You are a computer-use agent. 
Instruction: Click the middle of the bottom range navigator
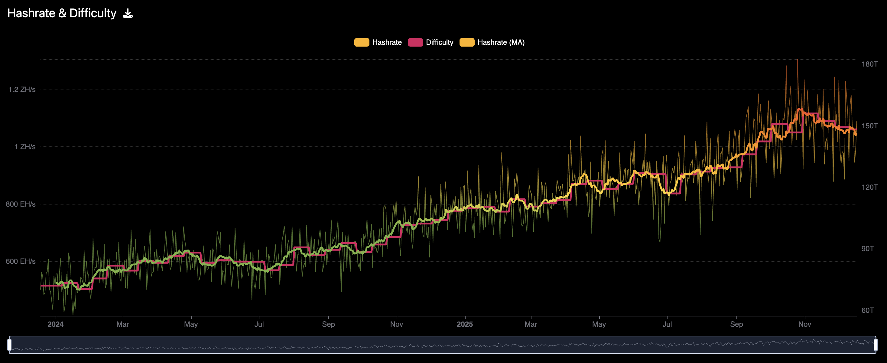[443, 345]
